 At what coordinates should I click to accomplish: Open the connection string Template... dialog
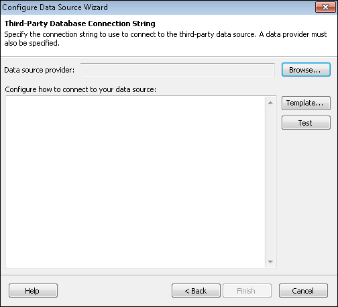[x=306, y=103]
